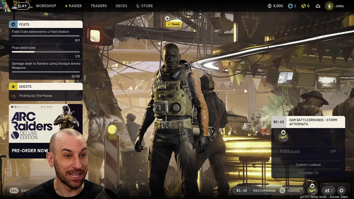The image size is (354, 199).
Task: Click the Shotgun Ammo damage progress bar
Action: click(46, 72)
